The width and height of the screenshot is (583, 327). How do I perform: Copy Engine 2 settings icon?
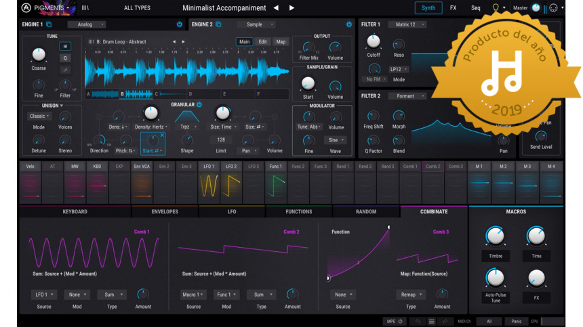tap(218, 24)
